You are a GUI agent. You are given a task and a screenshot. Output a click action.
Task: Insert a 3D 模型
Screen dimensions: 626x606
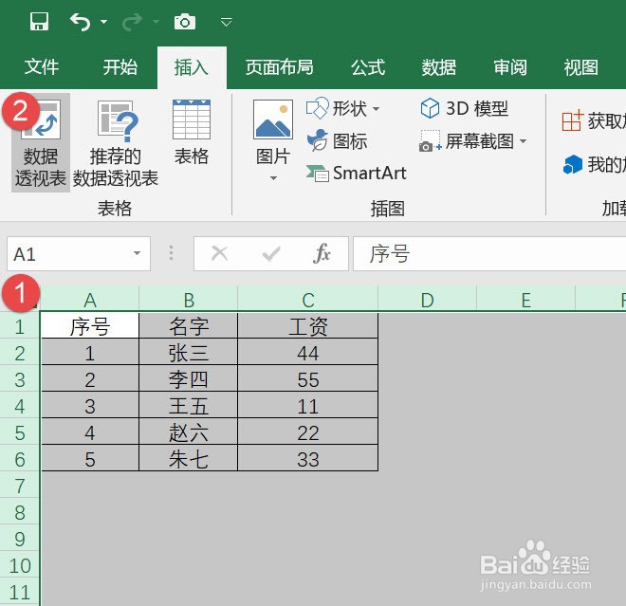[x=465, y=108]
